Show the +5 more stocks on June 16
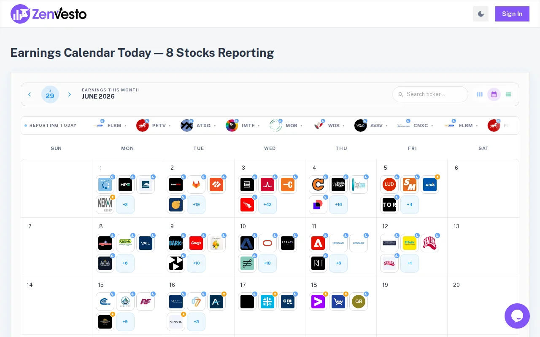The width and height of the screenshot is (540, 337). [x=196, y=322]
